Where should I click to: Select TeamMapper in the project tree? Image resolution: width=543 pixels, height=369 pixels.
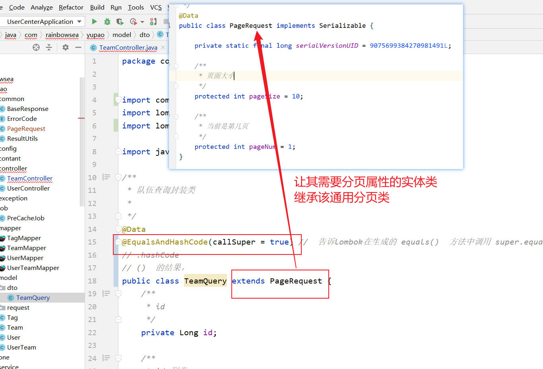(27, 248)
